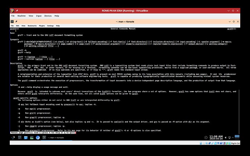The width and height of the screenshot is (250, 156).
Task: Launch the Dolphin file manager from taskbar
Action: (x=26, y=137)
